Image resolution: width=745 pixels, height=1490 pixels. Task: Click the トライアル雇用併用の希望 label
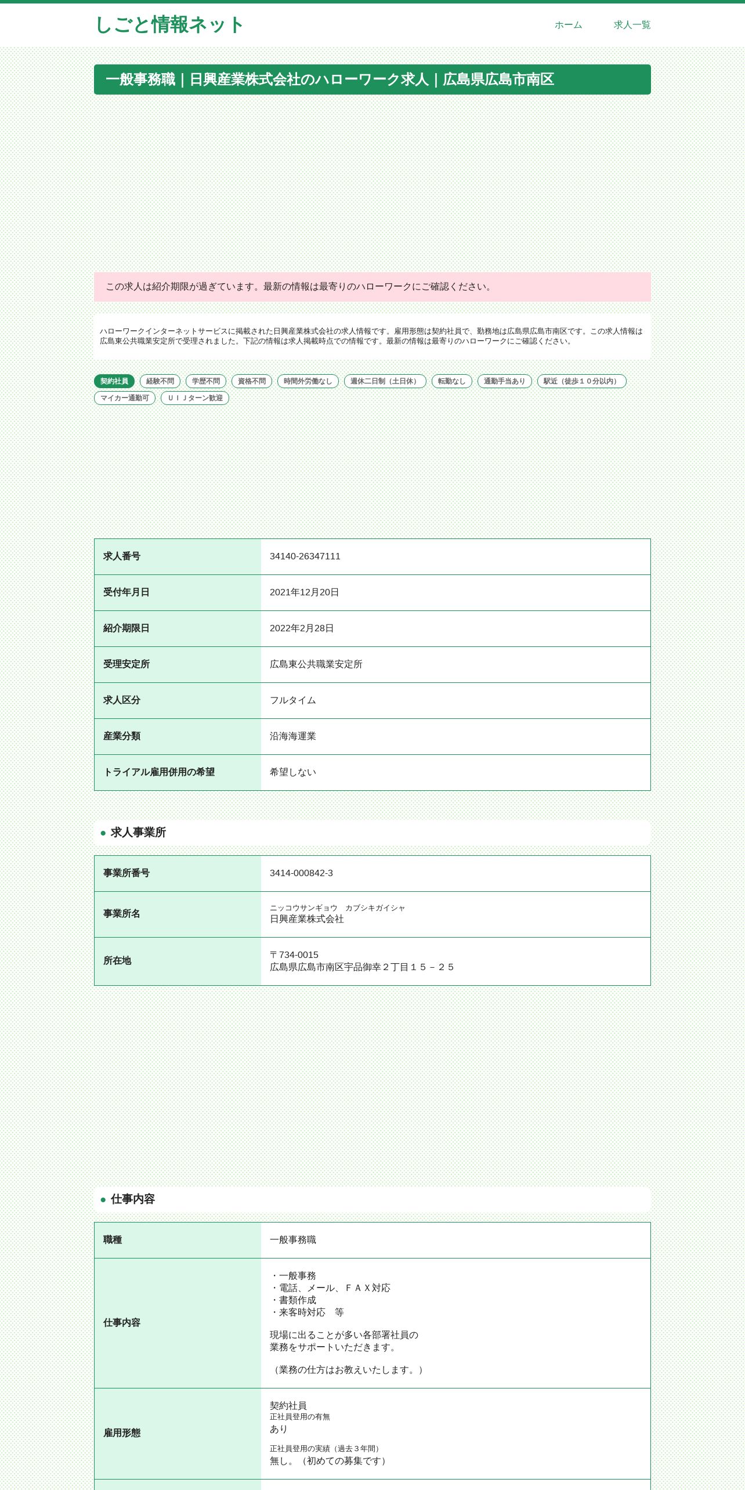(x=159, y=772)
